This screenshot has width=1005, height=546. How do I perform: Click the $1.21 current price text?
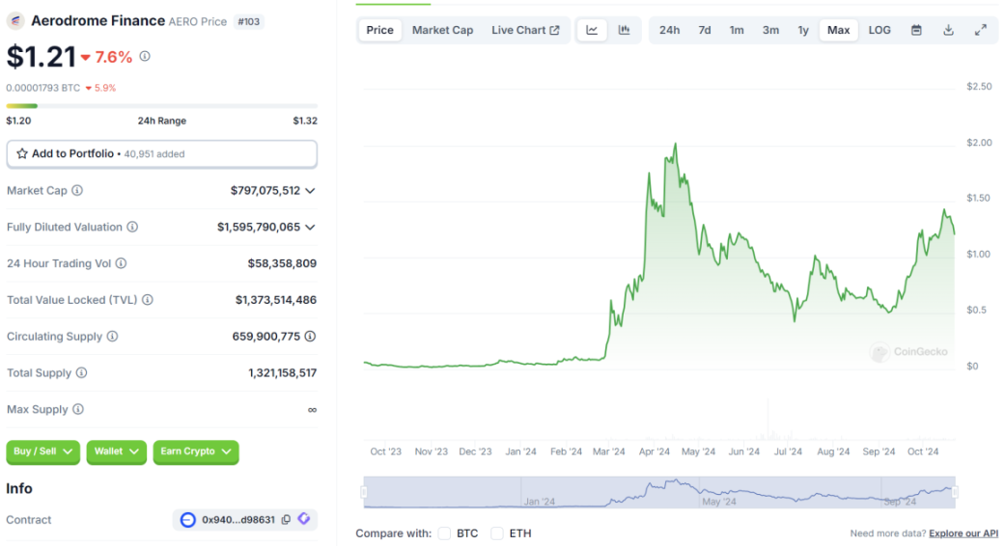tap(41, 56)
